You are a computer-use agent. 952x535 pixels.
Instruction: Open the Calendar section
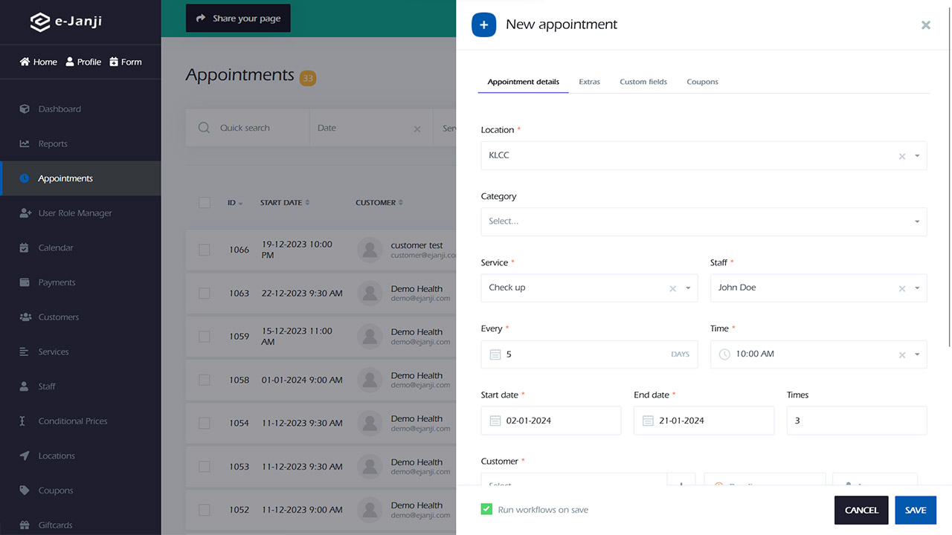pyautogui.click(x=80, y=248)
